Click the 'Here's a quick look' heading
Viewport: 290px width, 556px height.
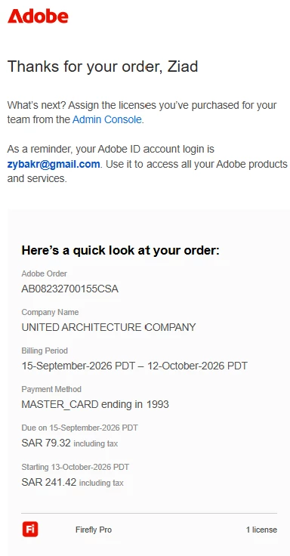coord(121,250)
